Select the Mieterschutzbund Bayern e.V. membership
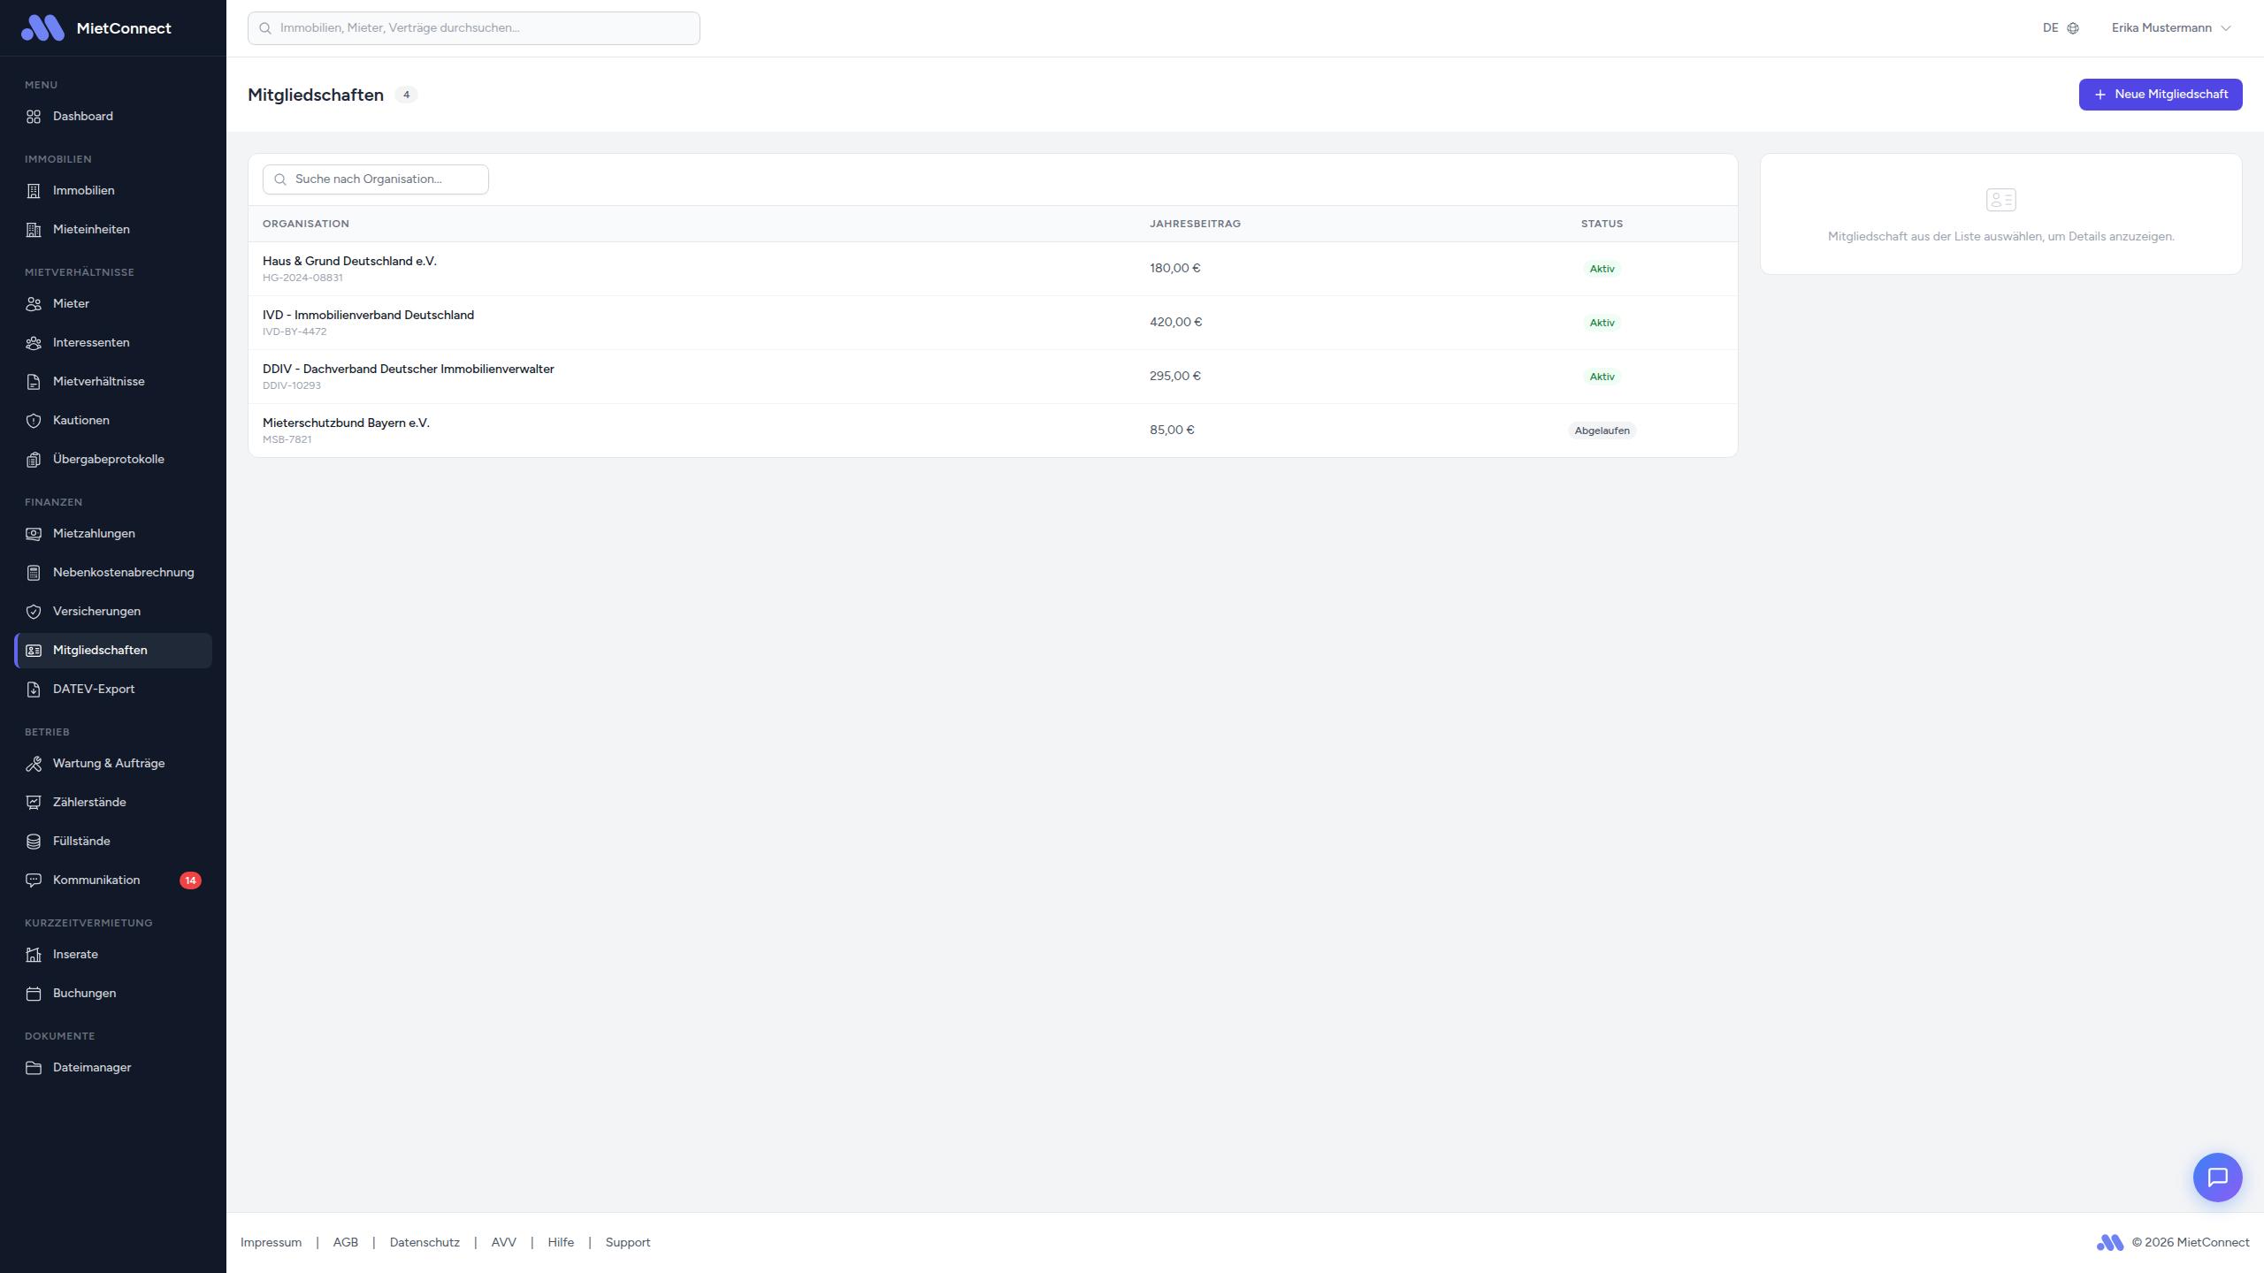 346,430
